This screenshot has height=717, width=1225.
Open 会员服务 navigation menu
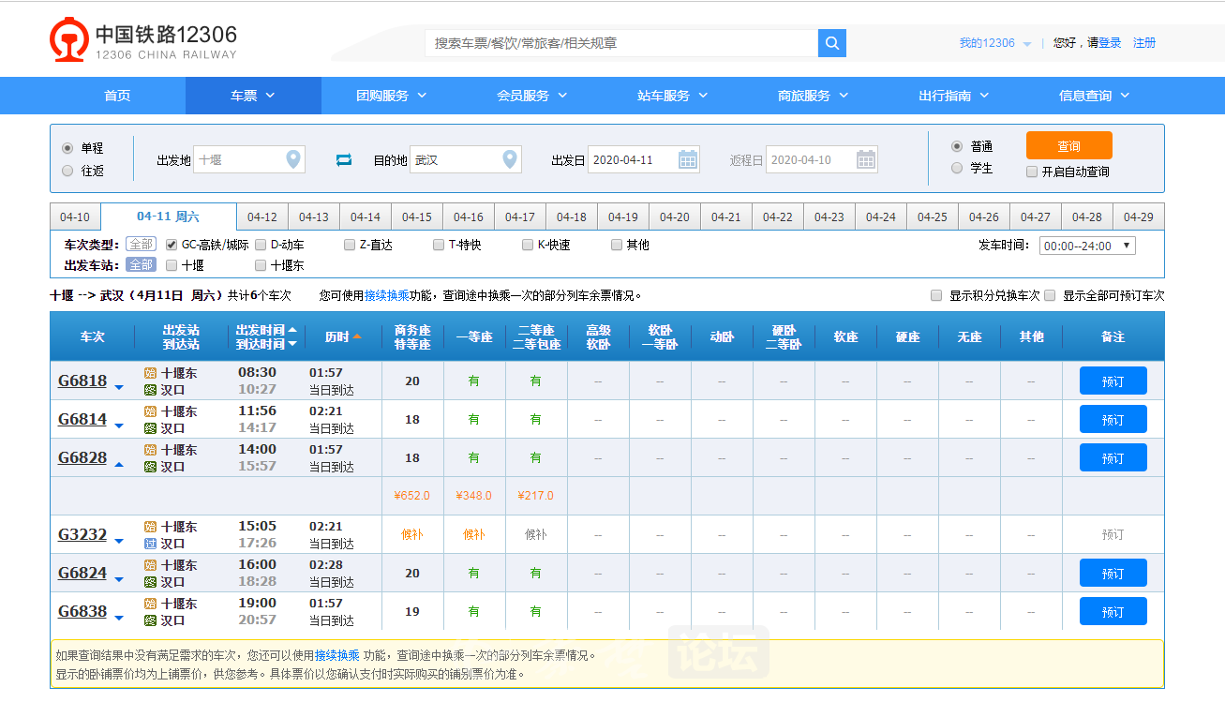click(531, 96)
